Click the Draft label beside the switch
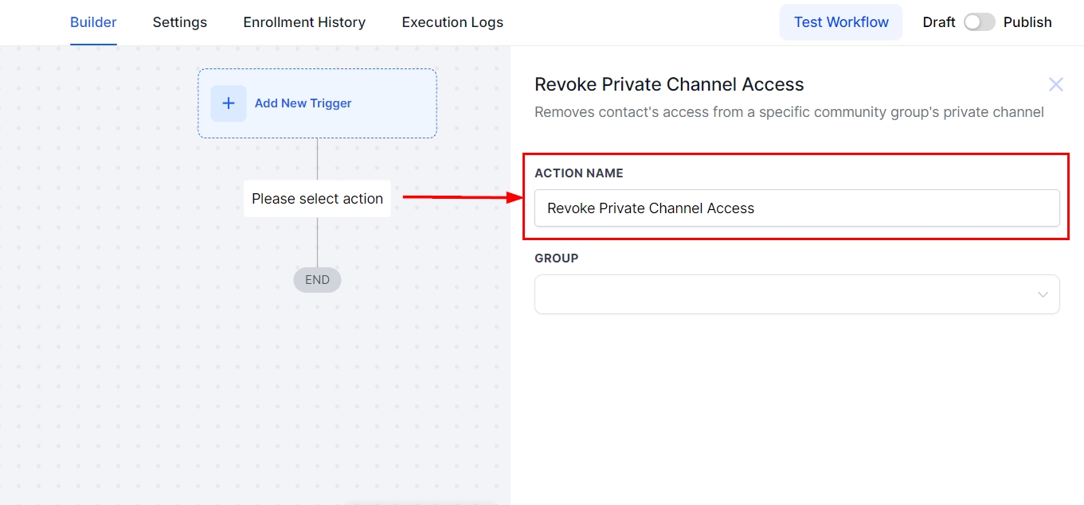 click(x=938, y=22)
